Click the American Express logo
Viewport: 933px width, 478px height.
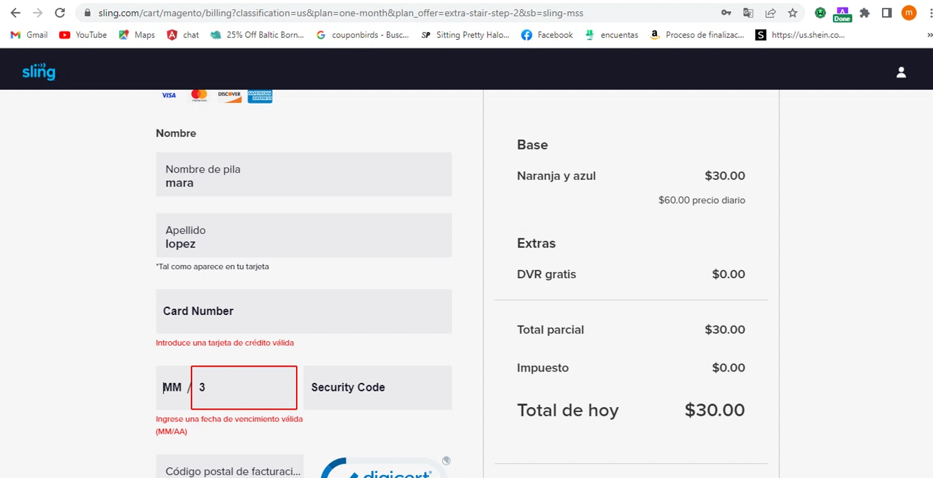point(260,96)
